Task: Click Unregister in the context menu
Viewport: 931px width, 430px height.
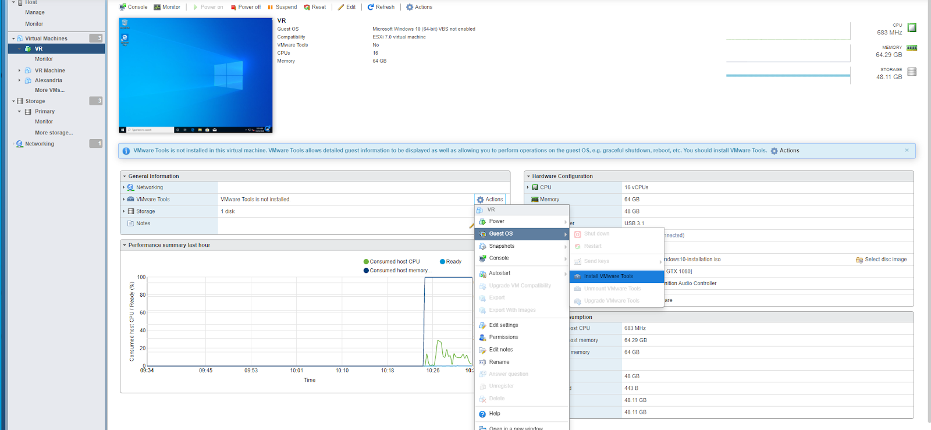Action: (522, 386)
